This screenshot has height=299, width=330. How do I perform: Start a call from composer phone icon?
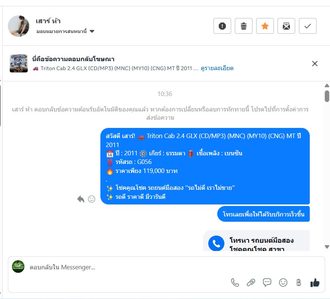[x=235, y=282]
